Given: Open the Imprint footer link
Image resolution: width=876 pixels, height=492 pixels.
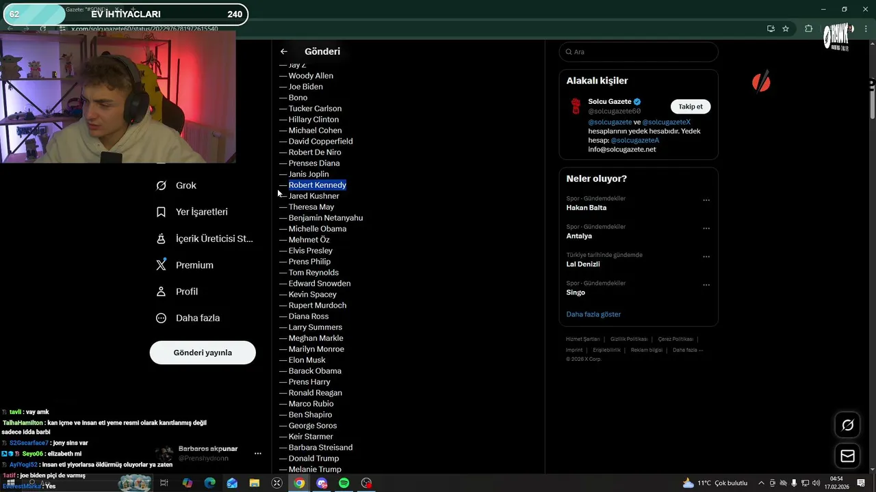Looking at the screenshot, I should pyautogui.click(x=574, y=350).
